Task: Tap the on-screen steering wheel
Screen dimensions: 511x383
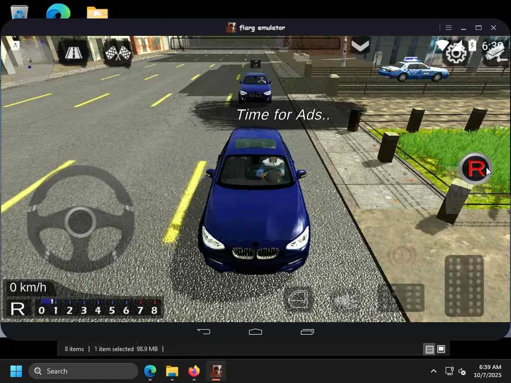Action: pos(80,219)
